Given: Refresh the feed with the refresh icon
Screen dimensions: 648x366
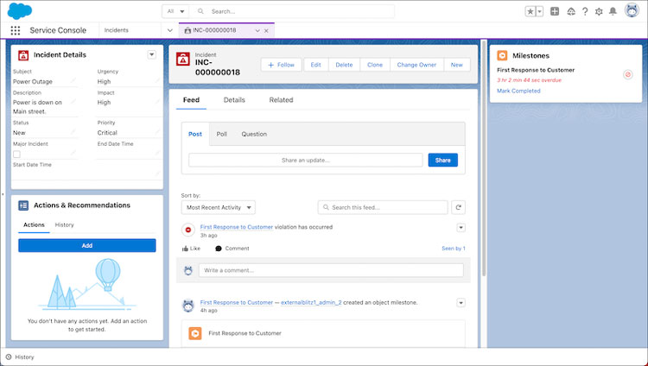Looking at the screenshot, I should (x=459, y=207).
